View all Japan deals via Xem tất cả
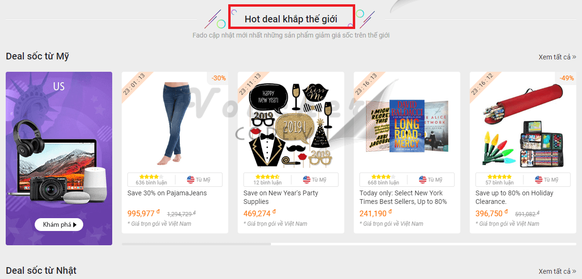582x279 pixels. click(557, 271)
